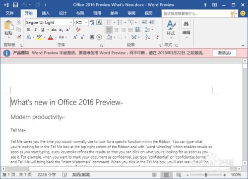Switch to the 视图 tab

point(148,13)
